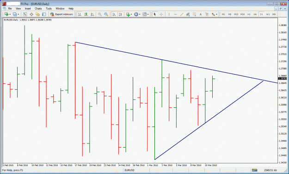Viewport: 289px width, 174px height.
Task: Set timeframe to M5
Action: 230,14
